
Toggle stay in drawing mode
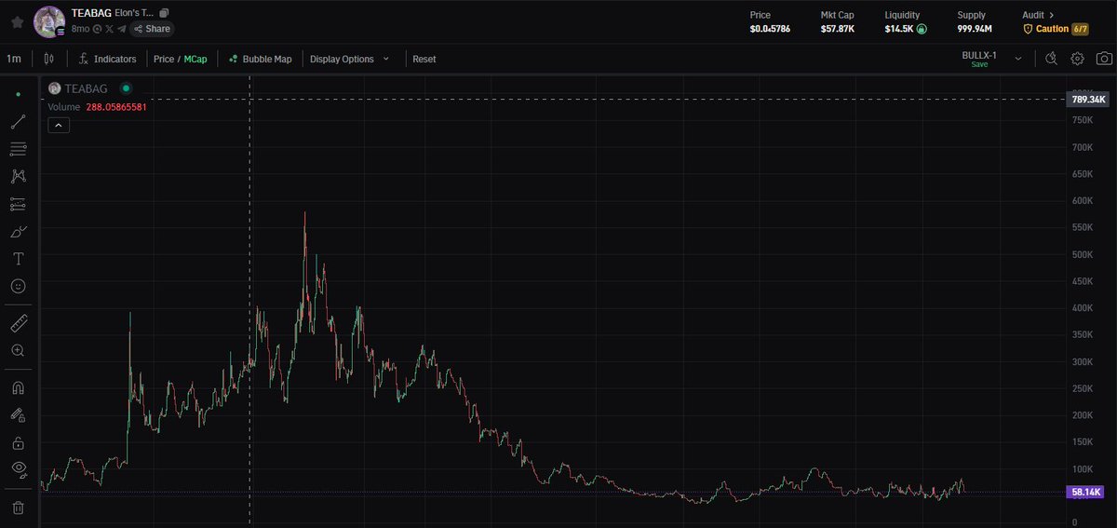point(19,414)
